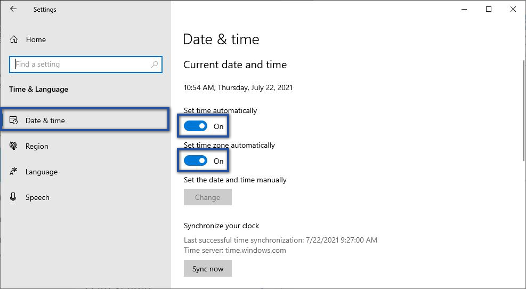Click the Speech microphone icon

(x=14, y=197)
